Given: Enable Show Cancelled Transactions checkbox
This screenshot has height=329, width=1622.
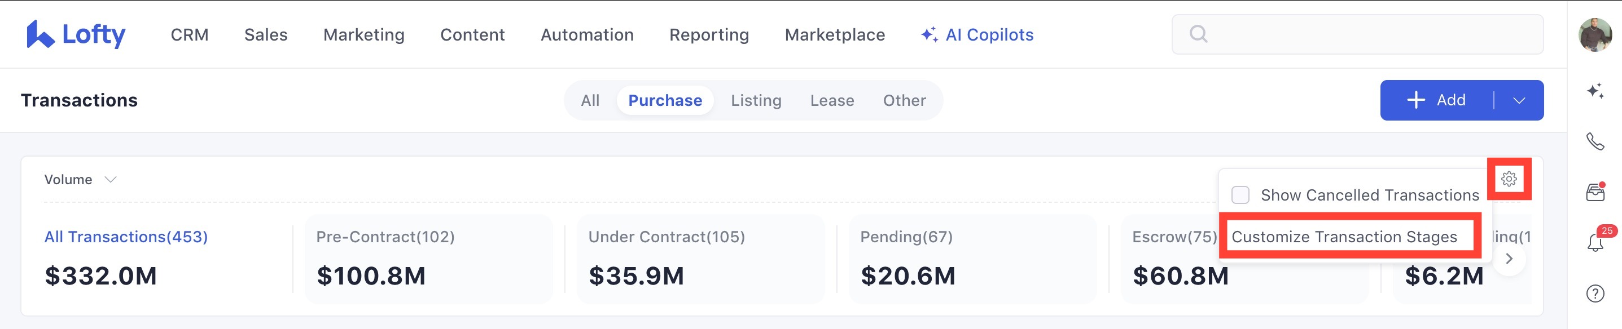Looking at the screenshot, I should [x=1240, y=195].
